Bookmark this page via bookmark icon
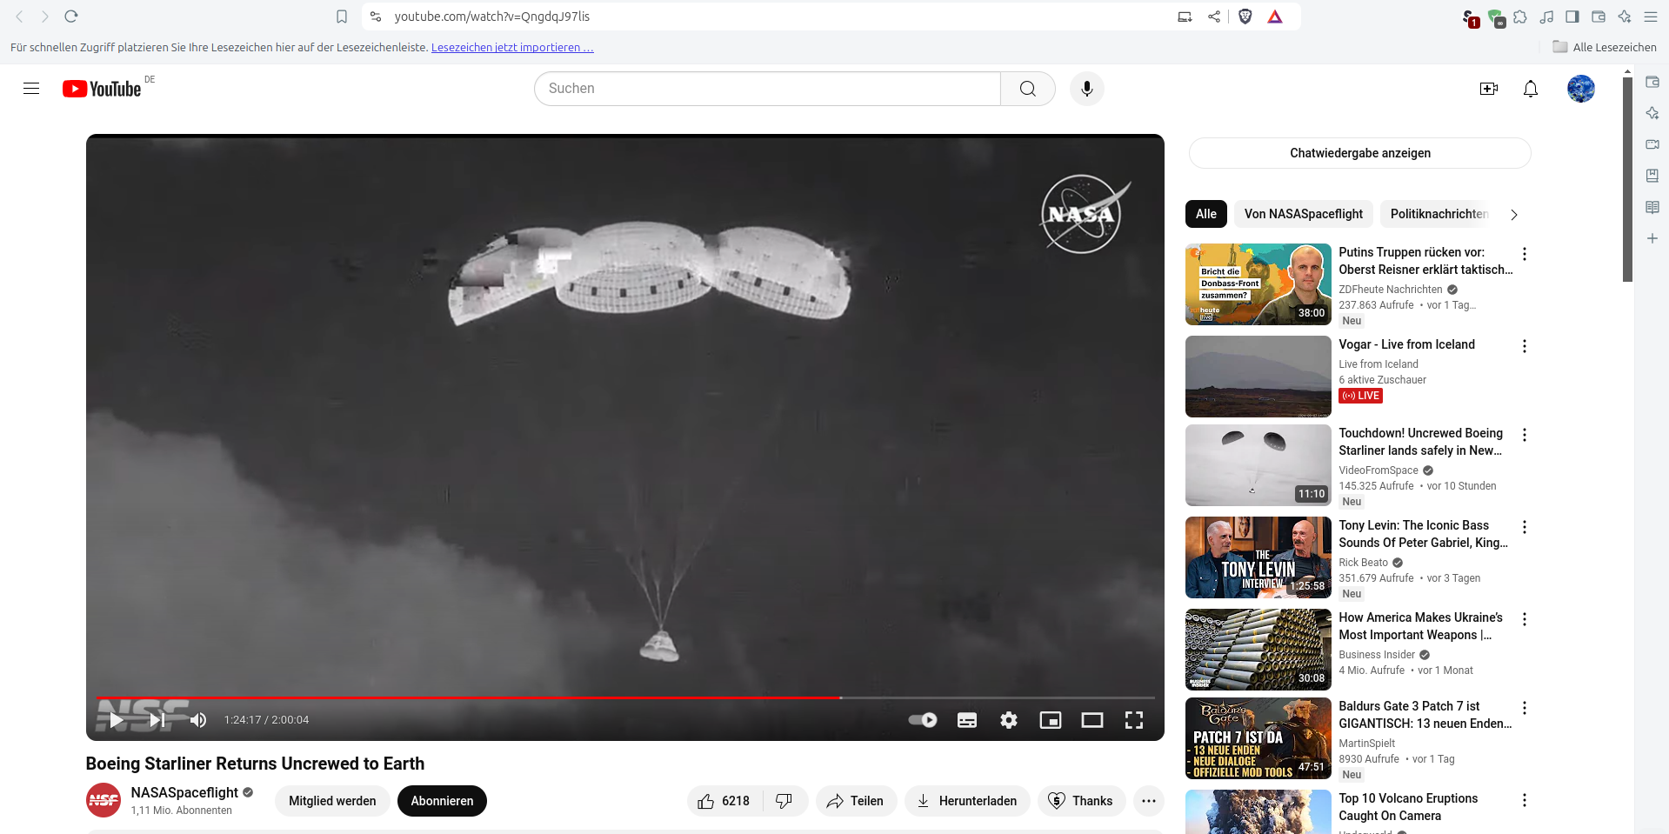The image size is (1669, 834). tap(342, 17)
